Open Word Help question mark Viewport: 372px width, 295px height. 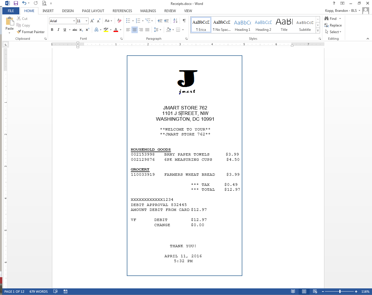334,3
